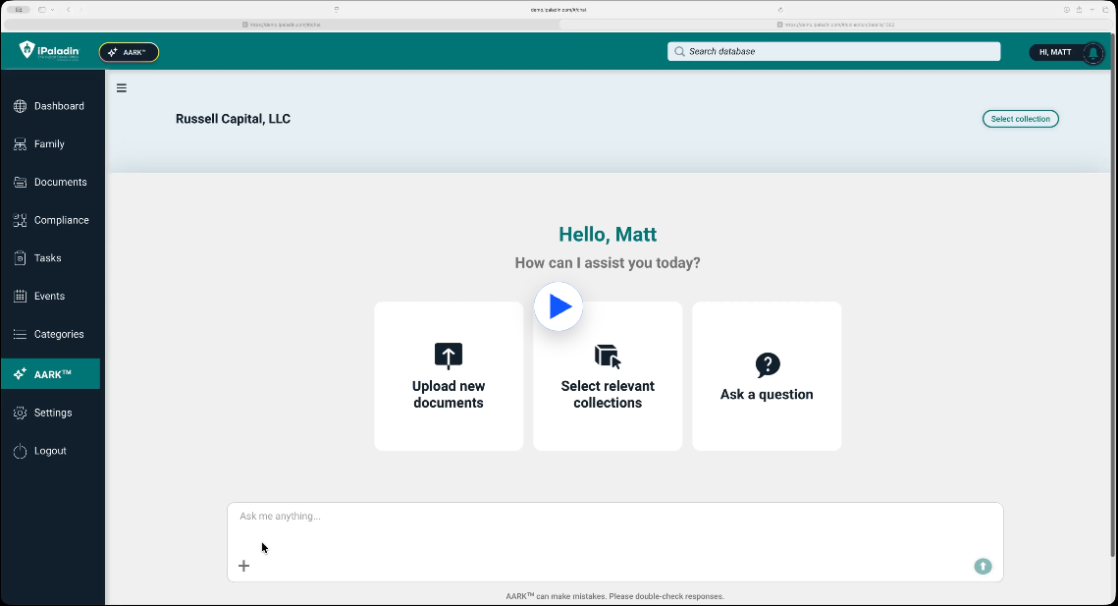Viewport: 1118px width, 606px height.
Task: Click the iPaladin logo in header
Action: pyautogui.click(x=48, y=51)
